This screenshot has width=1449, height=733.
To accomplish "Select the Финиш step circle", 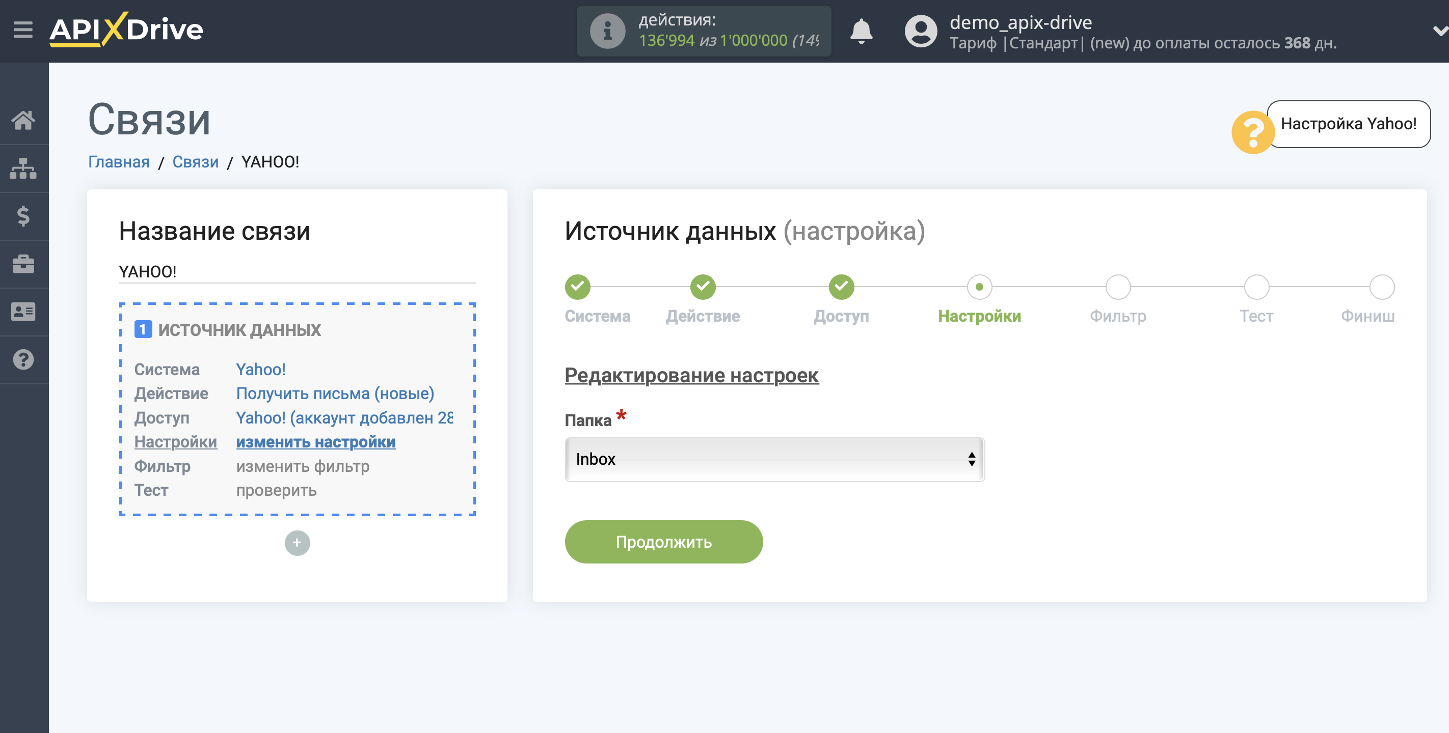I will pos(1382,287).
